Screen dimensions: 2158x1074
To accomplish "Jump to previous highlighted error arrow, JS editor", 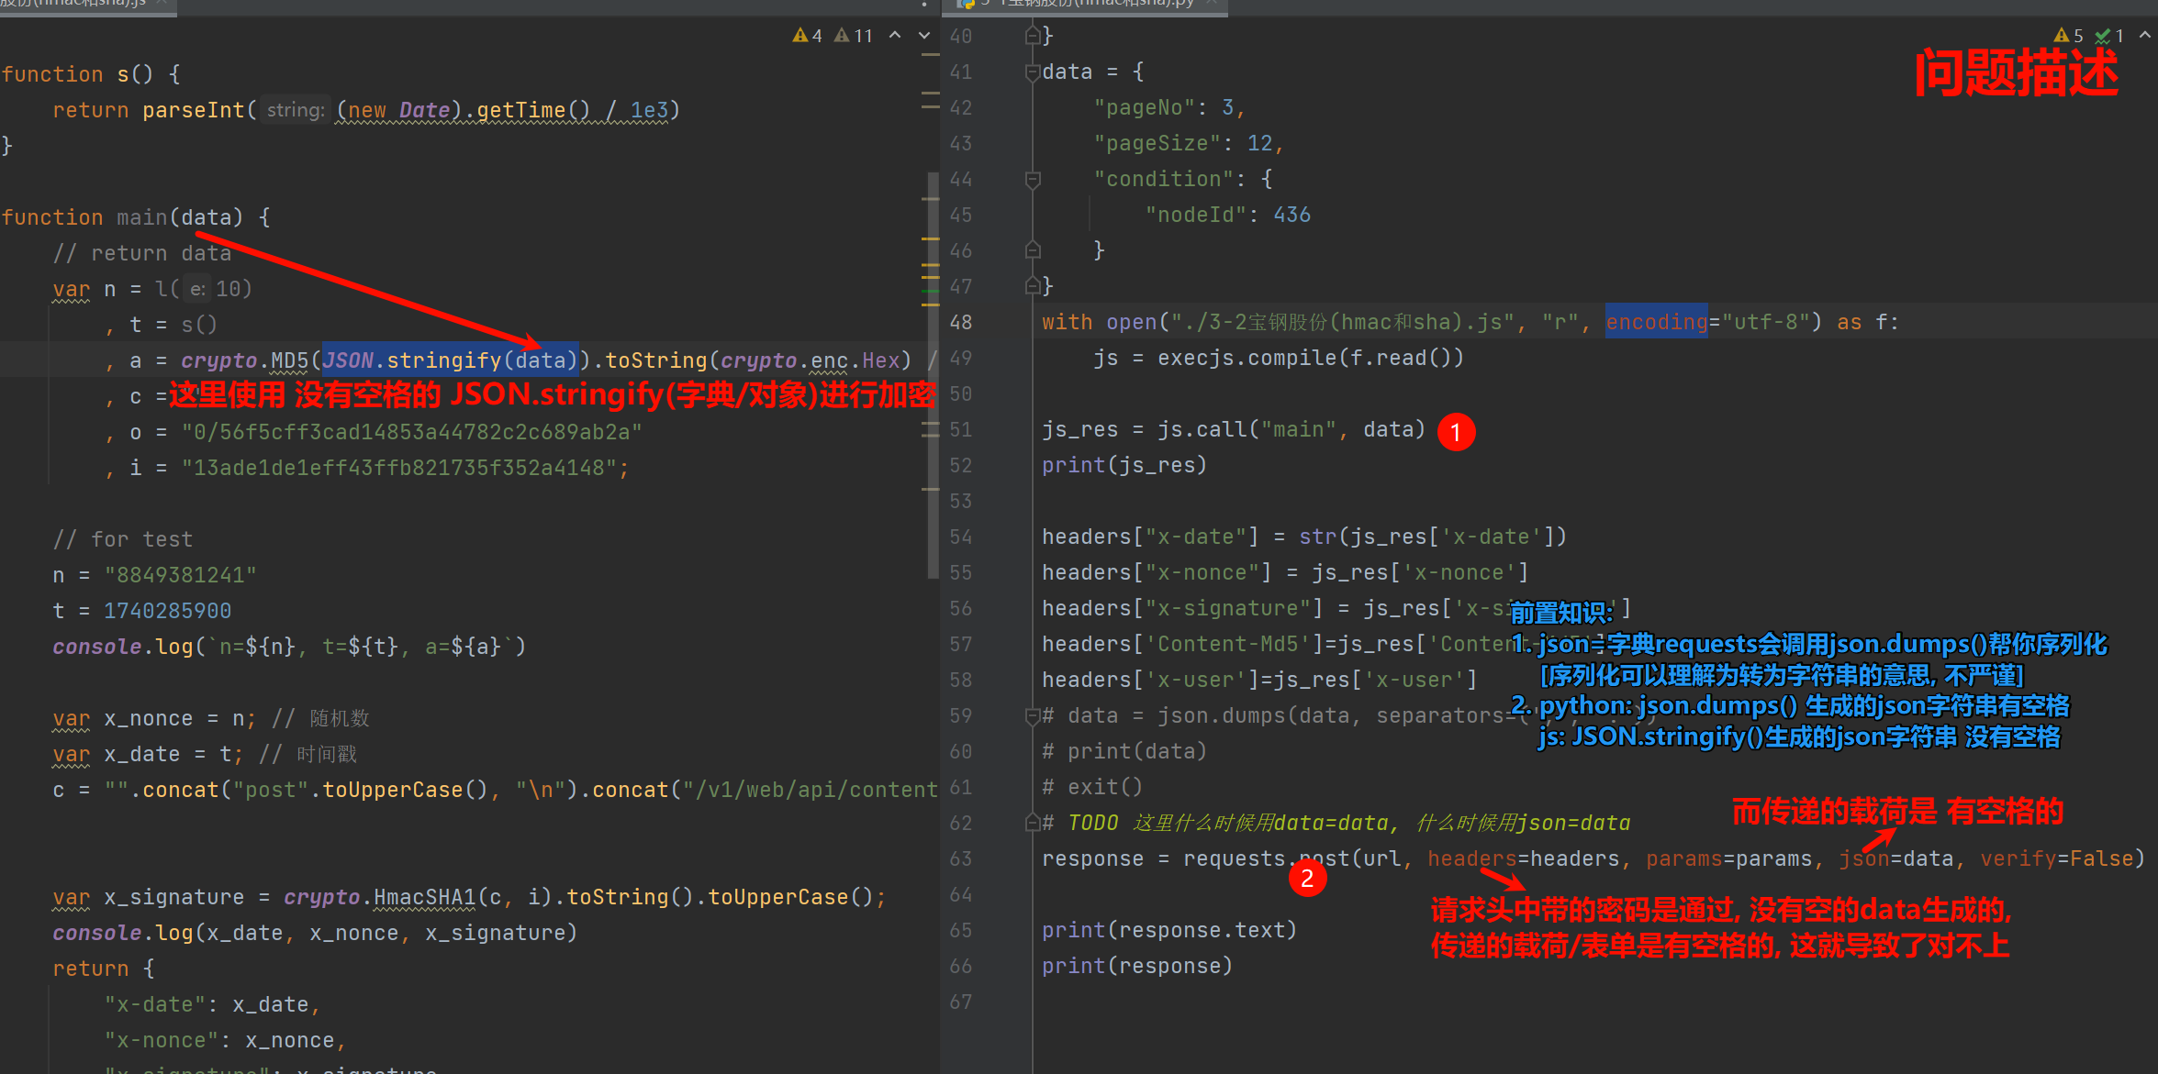I will point(895,36).
